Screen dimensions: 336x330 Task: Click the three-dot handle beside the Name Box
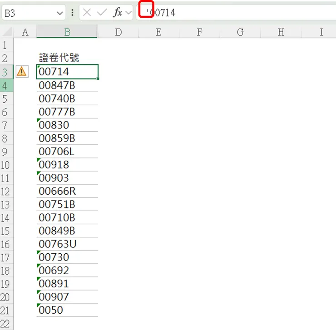(x=73, y=13)
